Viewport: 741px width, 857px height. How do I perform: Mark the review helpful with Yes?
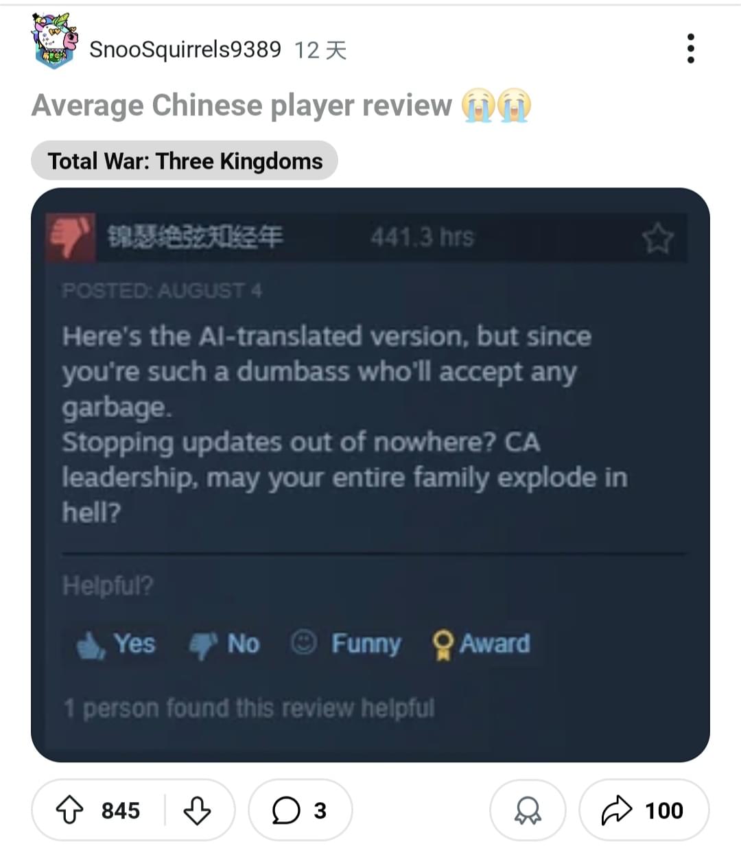(117, 644)
